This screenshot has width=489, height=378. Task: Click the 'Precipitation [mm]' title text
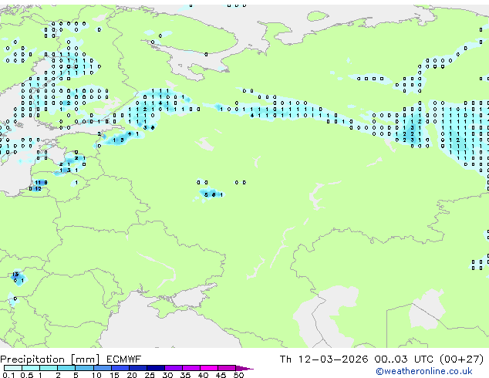(49, 359)
